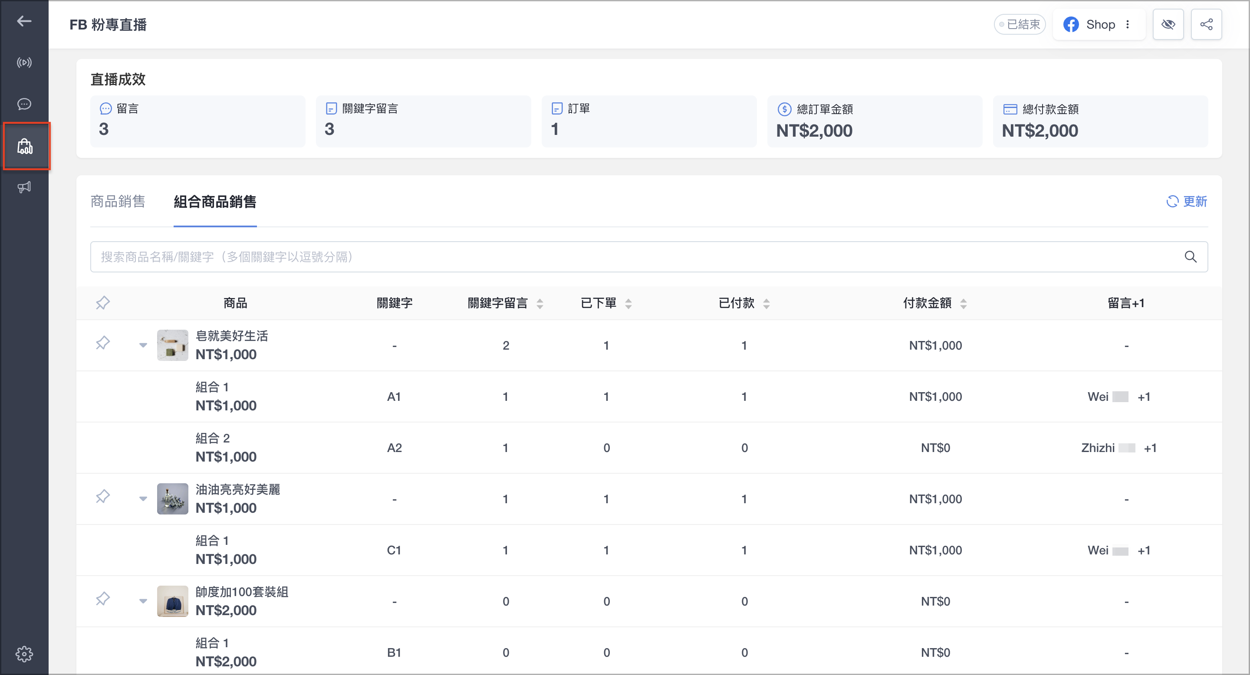Viewport: 1250px width, 675px height.
Task: Select the 組合商品銷售 tab
Action: (215, 201)
